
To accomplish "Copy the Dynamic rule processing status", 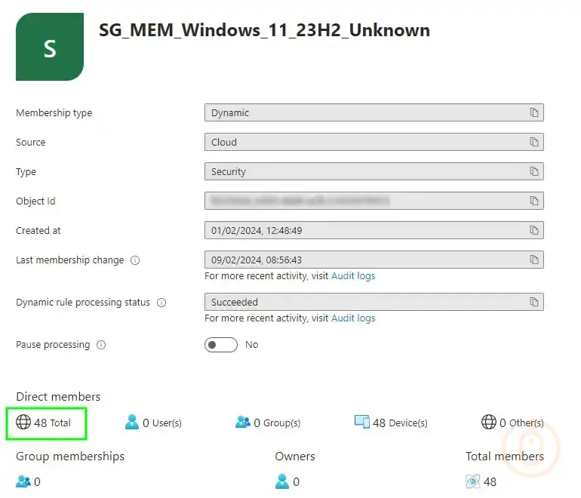I will pyautogui.click(x=534, y=302).
